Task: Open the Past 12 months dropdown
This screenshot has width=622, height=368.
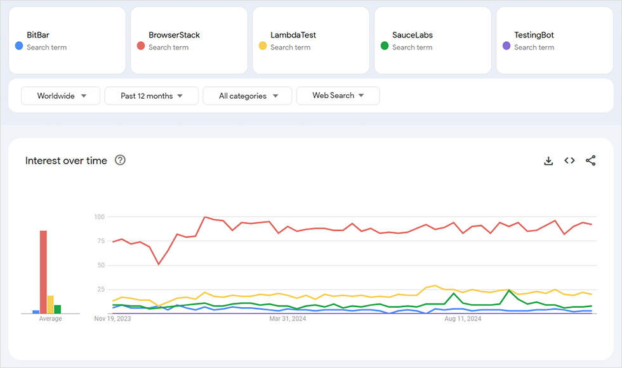Action: 152,96
